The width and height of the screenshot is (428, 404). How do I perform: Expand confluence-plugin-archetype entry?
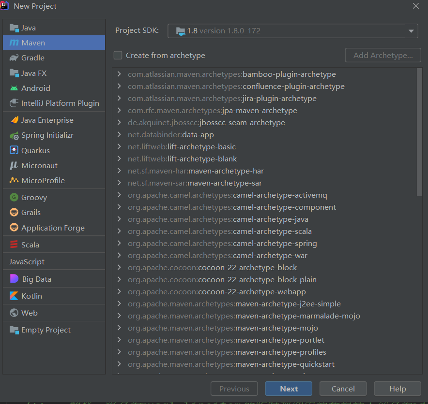119,86
